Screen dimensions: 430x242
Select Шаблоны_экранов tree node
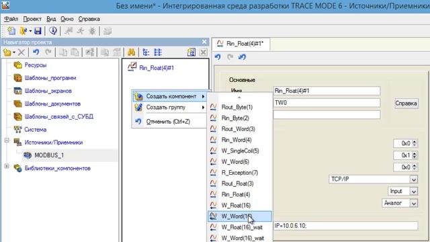[x=48, y=91]
